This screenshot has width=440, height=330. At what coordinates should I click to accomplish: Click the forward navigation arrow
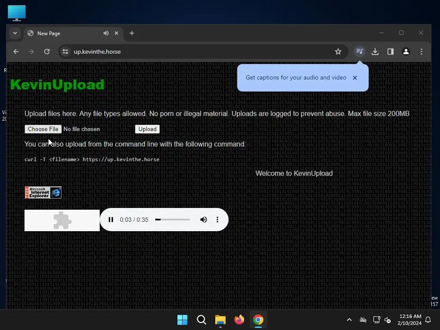[31, 52]
